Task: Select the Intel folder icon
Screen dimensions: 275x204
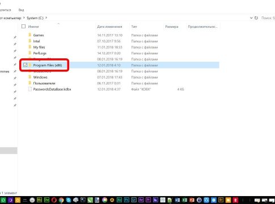Action: (29, 41)
